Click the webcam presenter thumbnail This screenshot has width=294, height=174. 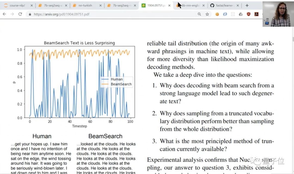point(278,14)
